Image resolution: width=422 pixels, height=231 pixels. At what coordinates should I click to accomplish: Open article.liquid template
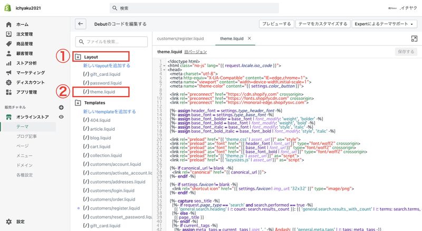pos(102,129)
